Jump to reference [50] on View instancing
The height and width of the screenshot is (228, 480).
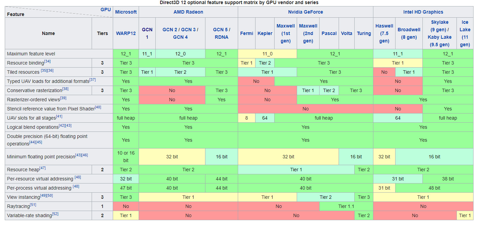pyautogui.click(x=50, y=196)
